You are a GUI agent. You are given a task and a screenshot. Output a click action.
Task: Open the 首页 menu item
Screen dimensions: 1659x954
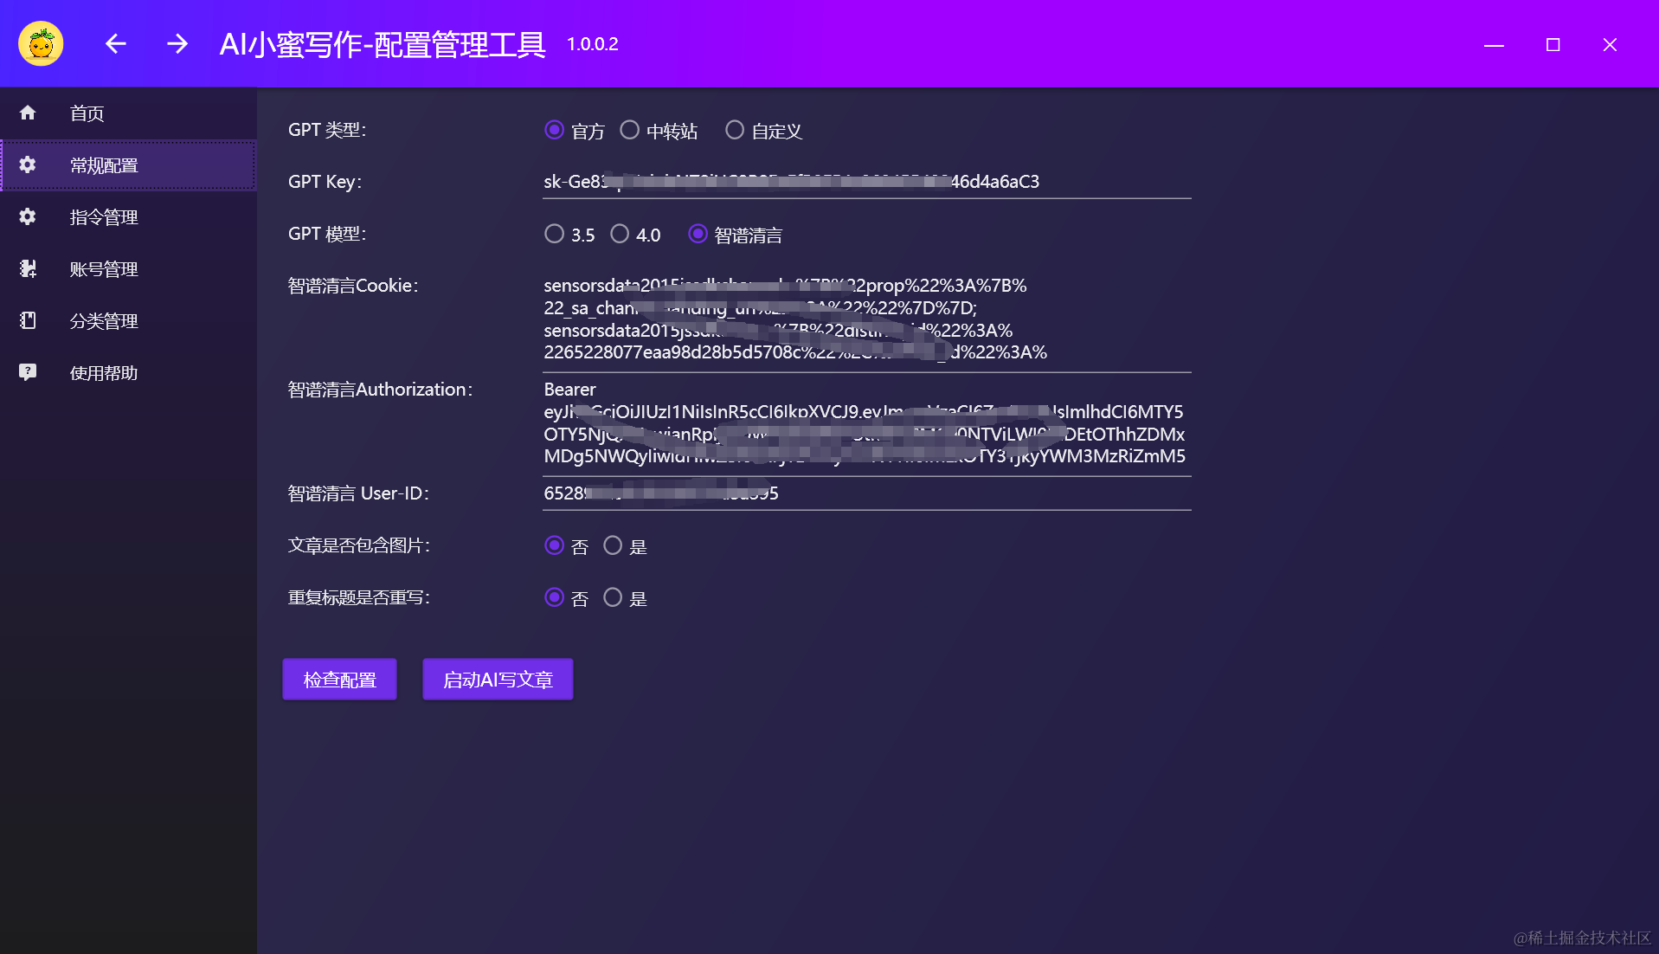coord(128,113)
